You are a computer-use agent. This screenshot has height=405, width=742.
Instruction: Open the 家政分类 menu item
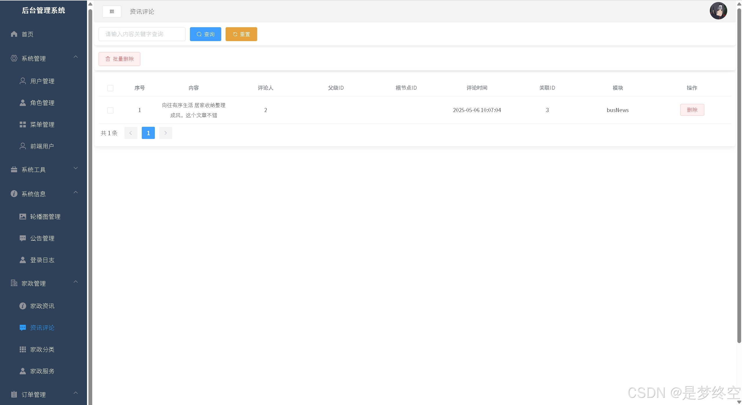click(x=42, y=349)
